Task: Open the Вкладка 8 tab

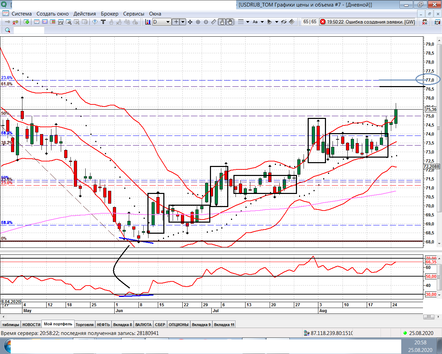Action: click(123, 325)
